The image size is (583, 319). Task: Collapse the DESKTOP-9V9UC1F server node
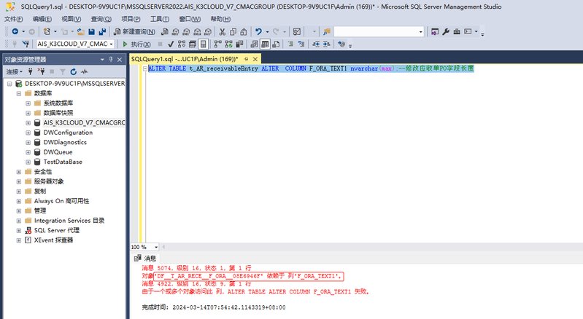[9, 84]
